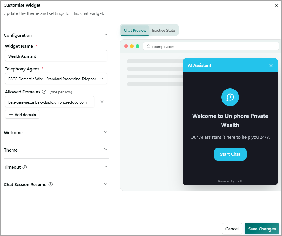Viewport: 282px width, 236px height.
Task: Close the AI Assistant chat preview
Action: tap(271, 65)
